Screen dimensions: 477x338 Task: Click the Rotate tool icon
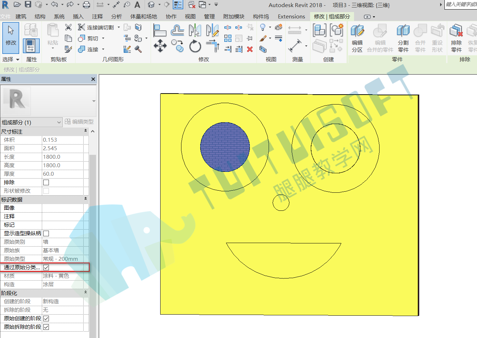pos(195,46)
